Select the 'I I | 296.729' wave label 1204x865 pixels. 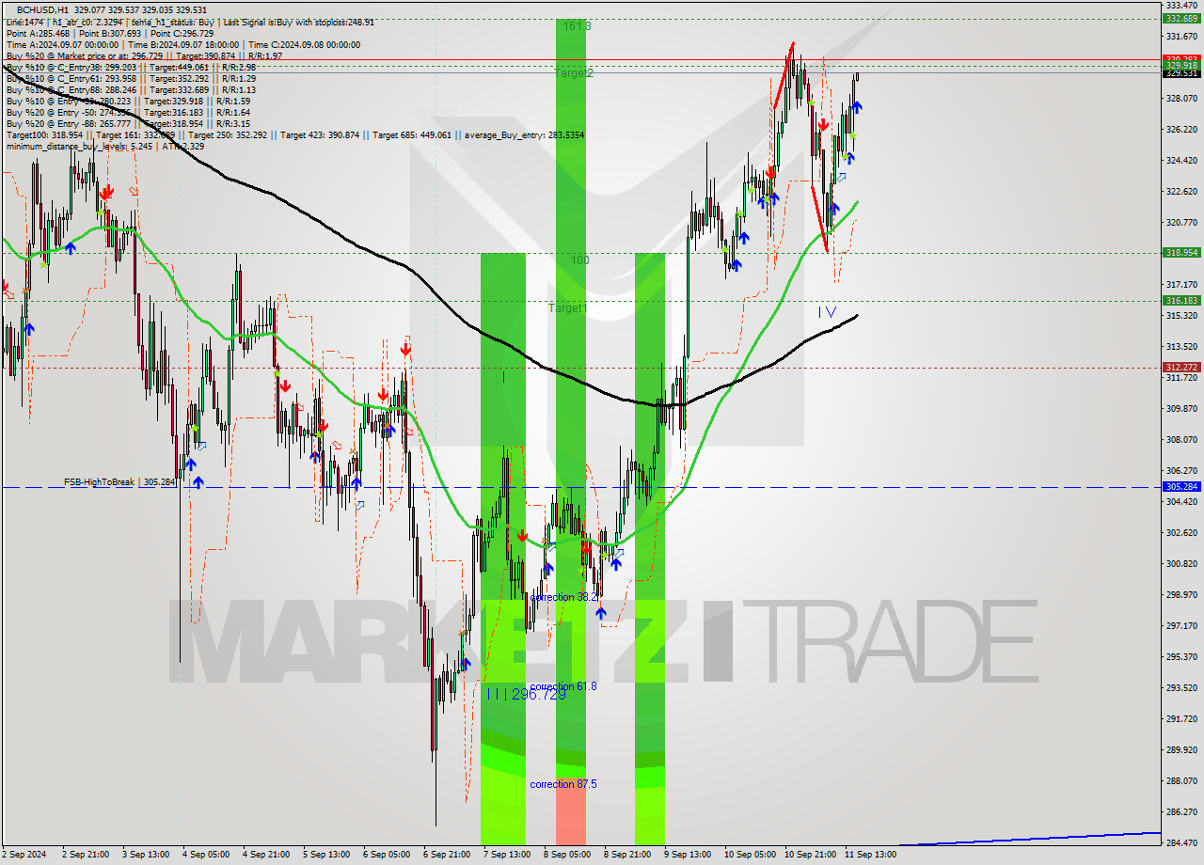tap(527, 693)
